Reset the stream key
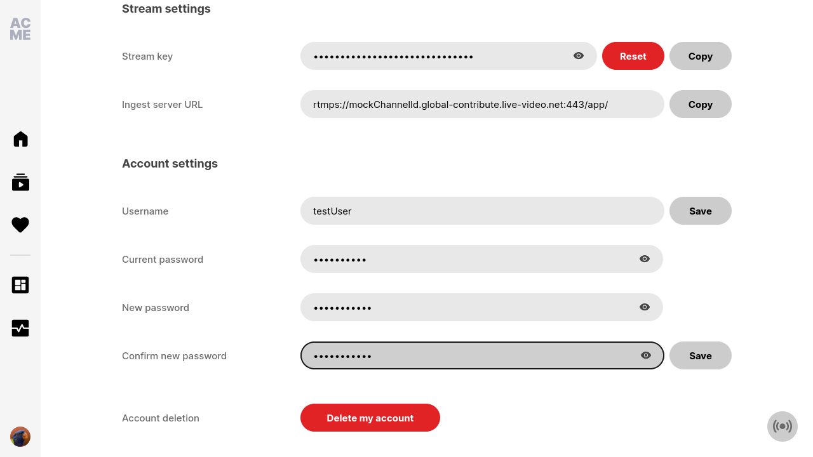 pyautogui.click(x=633, y=56)
